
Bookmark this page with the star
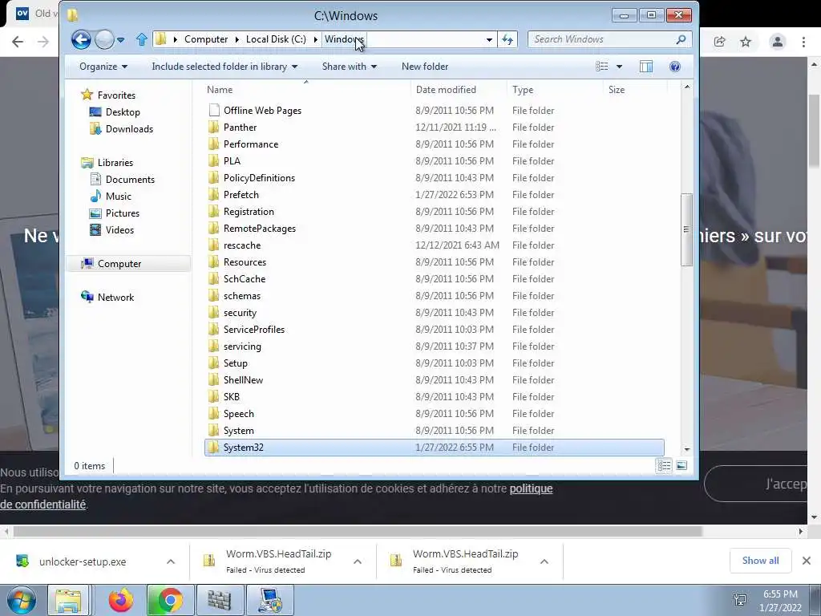[746, 42]
